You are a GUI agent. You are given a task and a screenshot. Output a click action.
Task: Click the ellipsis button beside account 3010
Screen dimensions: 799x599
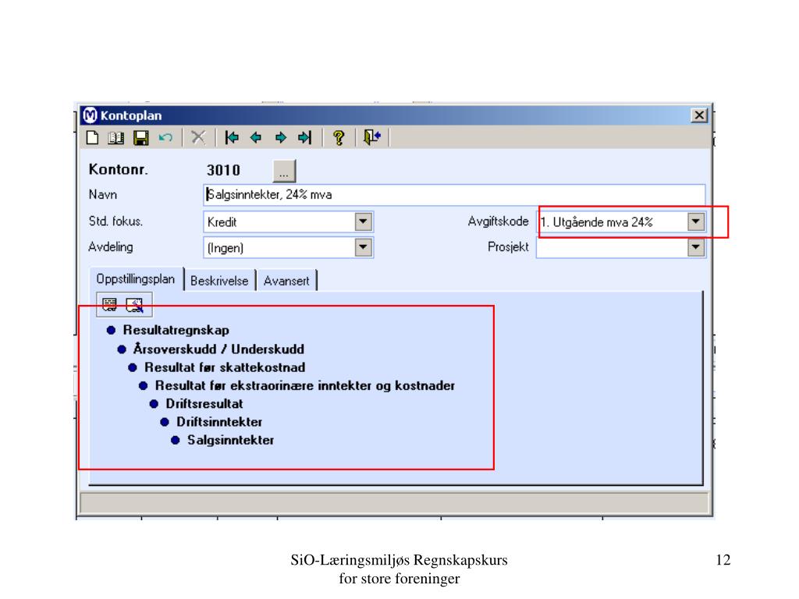click(284, 171)
